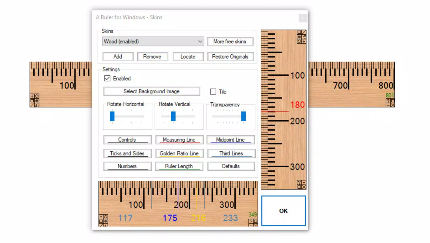Open the Measuring Line color button
This screenshot has height=243, width=430.
179,140
